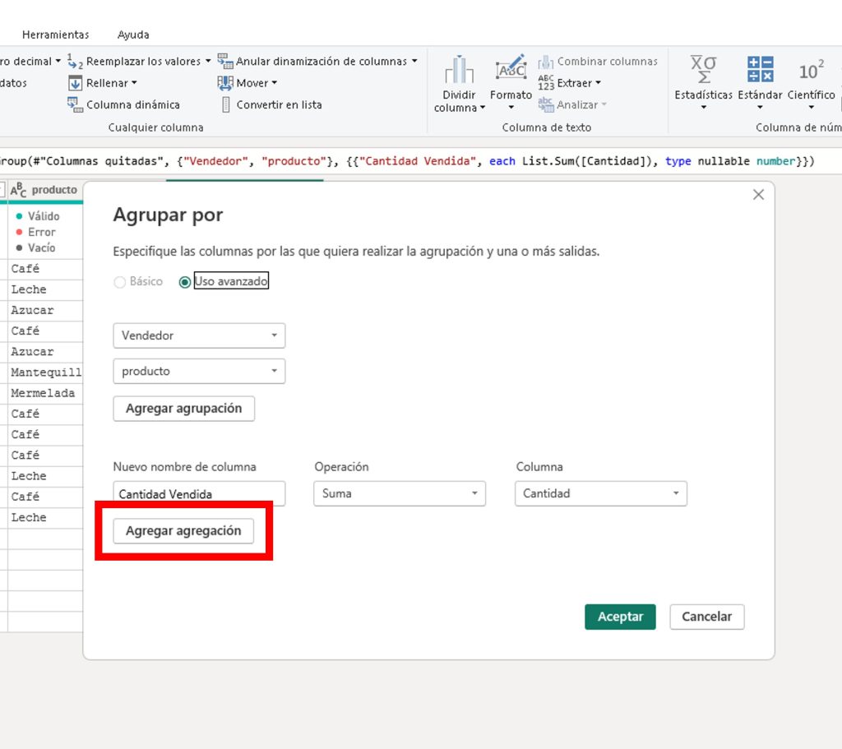Click the Agregar agregación button
Viewport: 842px width, 749px height.
click(183, 531)
